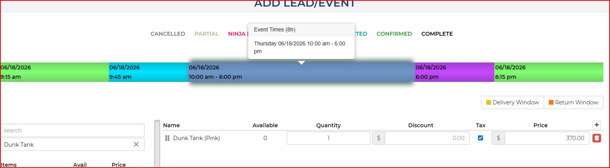Grab the drag handle beside Dunk Tank (Pink)
Screen dimensions: 610x168
pos(167,138)
